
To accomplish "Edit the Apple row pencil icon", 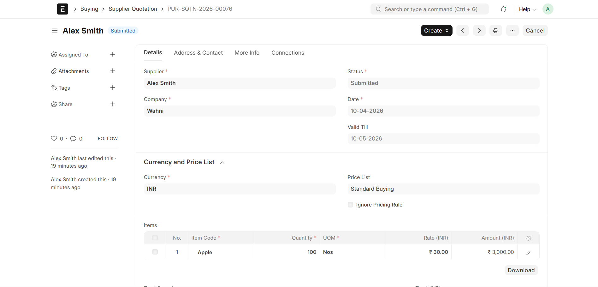I will pyautogui.click(x=529, y=252).
